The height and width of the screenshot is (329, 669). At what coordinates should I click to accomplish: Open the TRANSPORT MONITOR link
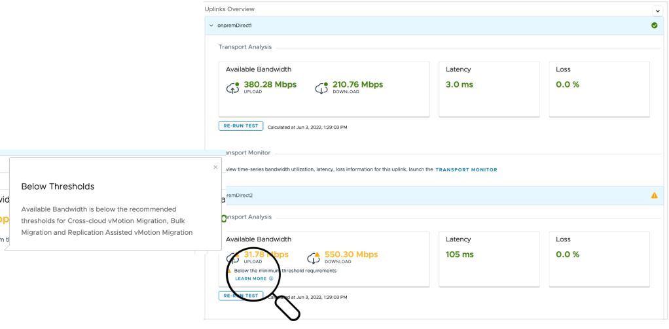click(466, 169)
